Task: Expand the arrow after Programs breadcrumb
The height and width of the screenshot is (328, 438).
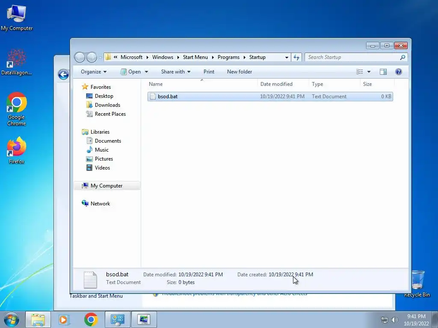Action: [244, 58]
